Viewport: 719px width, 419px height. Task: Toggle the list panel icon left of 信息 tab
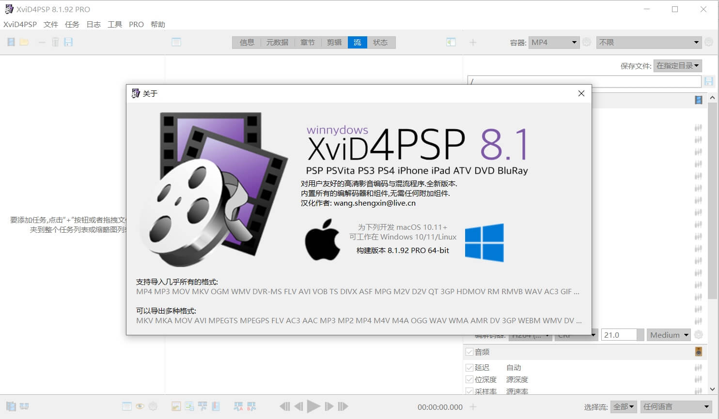pos(176,42)
